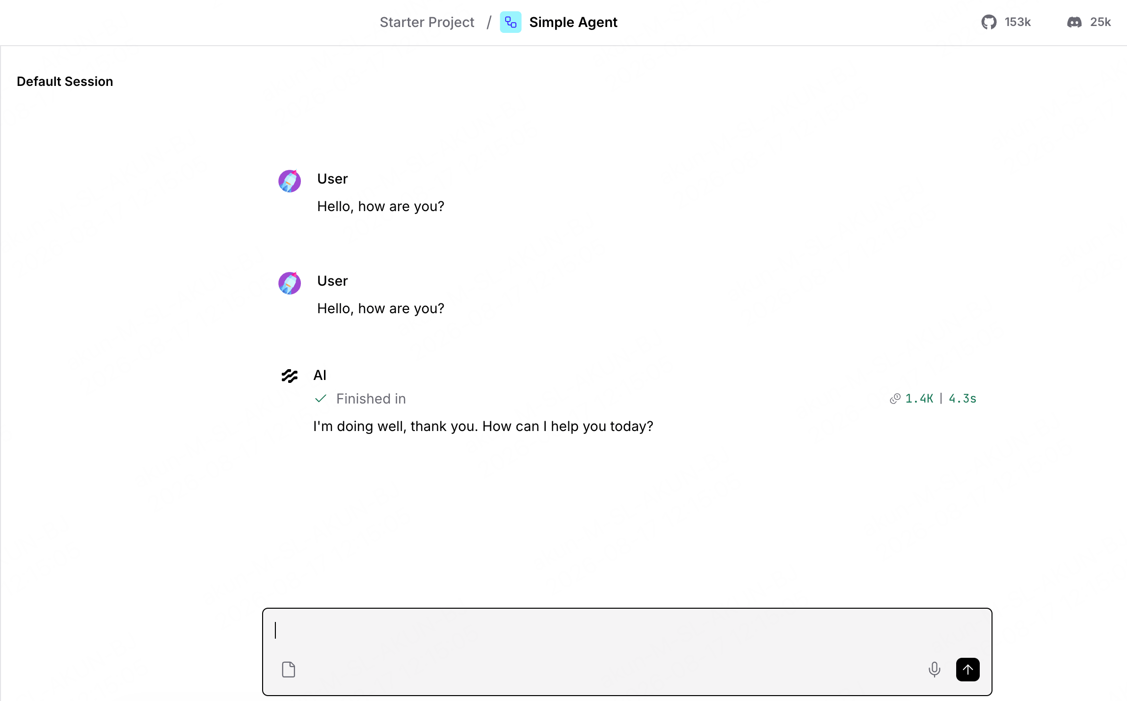Click the Discord icon in header
Screen dimensions: 1127x701
[x=1074, y=22]
